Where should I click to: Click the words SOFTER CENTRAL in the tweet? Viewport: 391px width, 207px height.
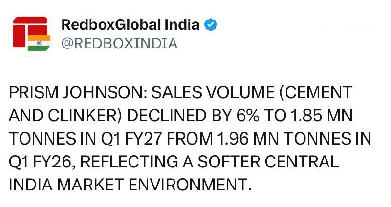coord(268,162)
